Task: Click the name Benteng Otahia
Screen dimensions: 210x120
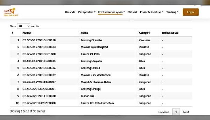Action: click(x=90, y=68)
